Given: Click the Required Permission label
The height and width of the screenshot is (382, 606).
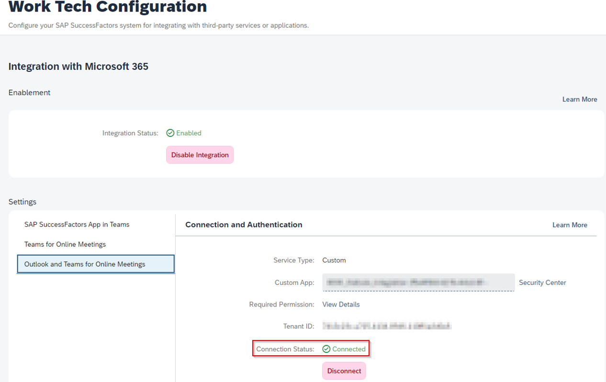Looking at the screenshot, I should point(281,304).
